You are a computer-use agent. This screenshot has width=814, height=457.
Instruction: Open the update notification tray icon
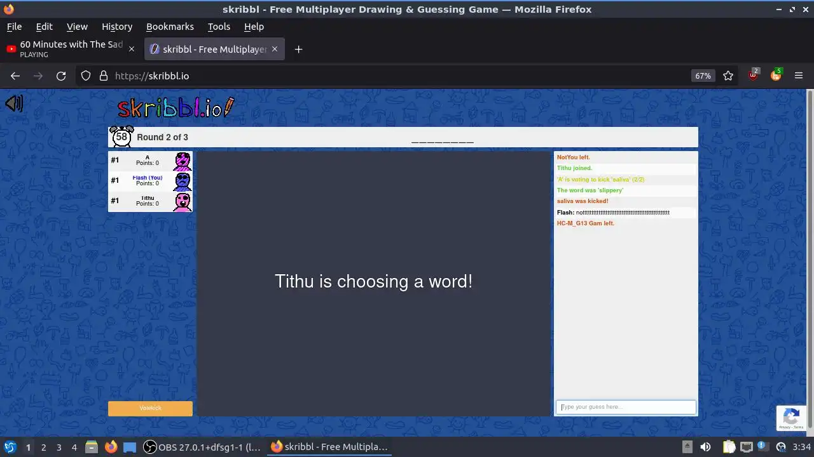[762, 447]
